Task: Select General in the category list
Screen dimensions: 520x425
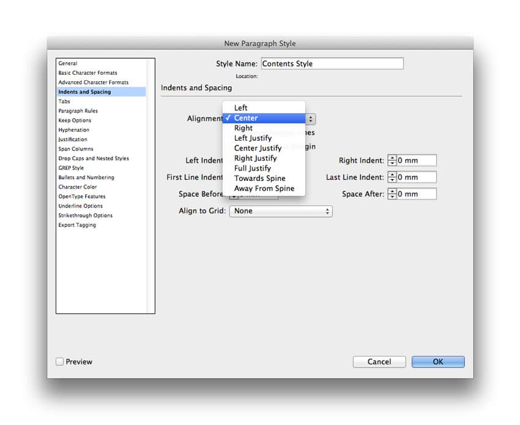Action: [x=68, y=64]
